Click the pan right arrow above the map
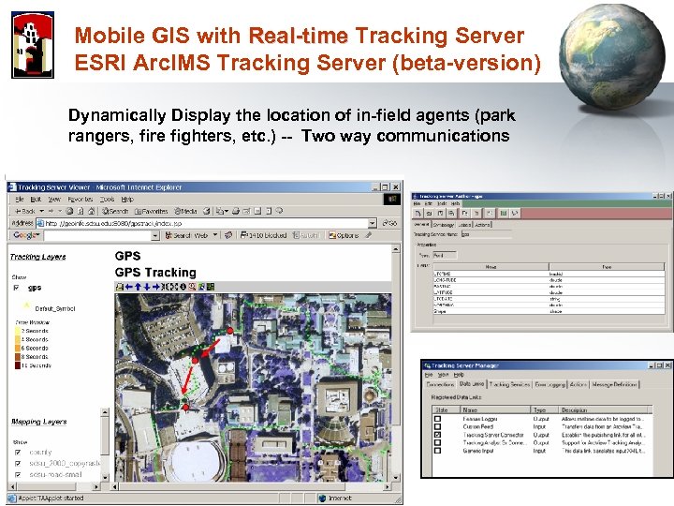 156,287
